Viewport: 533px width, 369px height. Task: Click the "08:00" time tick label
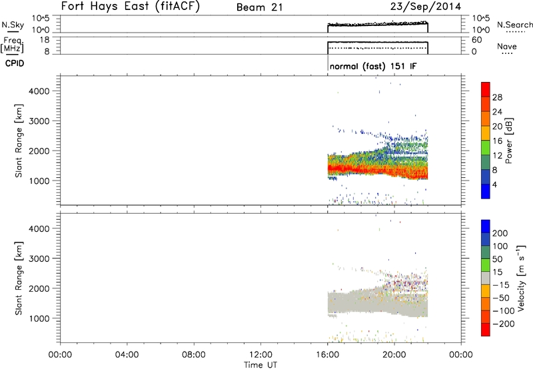[194, 355]
